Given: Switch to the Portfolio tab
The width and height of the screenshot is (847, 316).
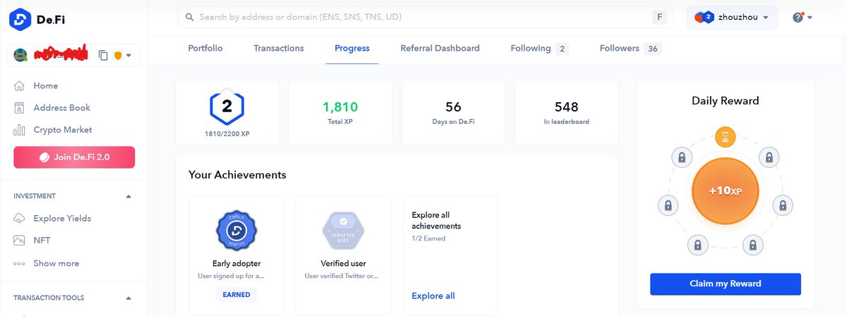Looking at the screenshot, I should 205,49.
